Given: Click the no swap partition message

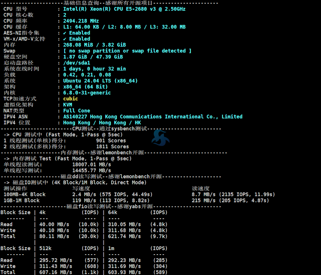Looking at the screenshot, I should (x=127, y=51).
